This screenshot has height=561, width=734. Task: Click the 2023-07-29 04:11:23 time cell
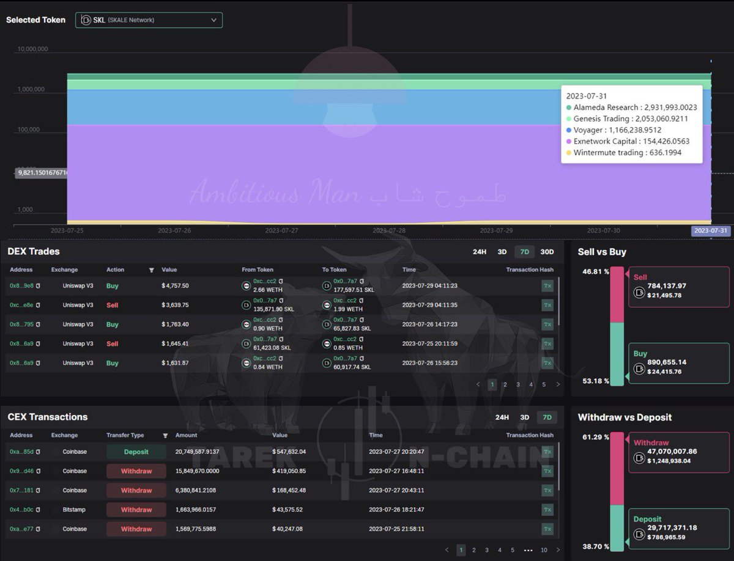(430, 285)
